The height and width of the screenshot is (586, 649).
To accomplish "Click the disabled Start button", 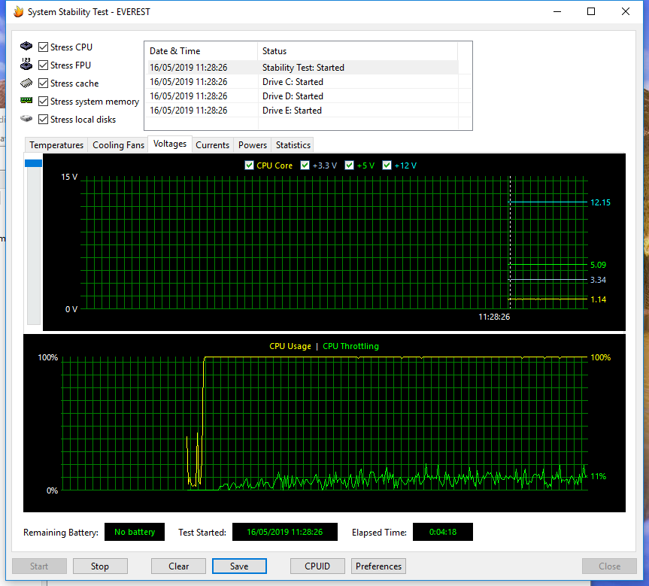I will point(39,566).
